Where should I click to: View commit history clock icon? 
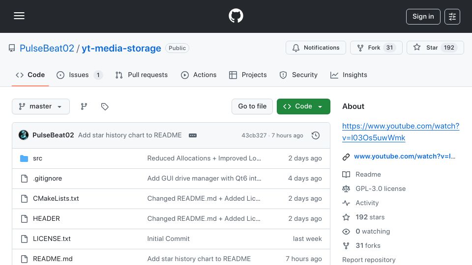point(316,135)
